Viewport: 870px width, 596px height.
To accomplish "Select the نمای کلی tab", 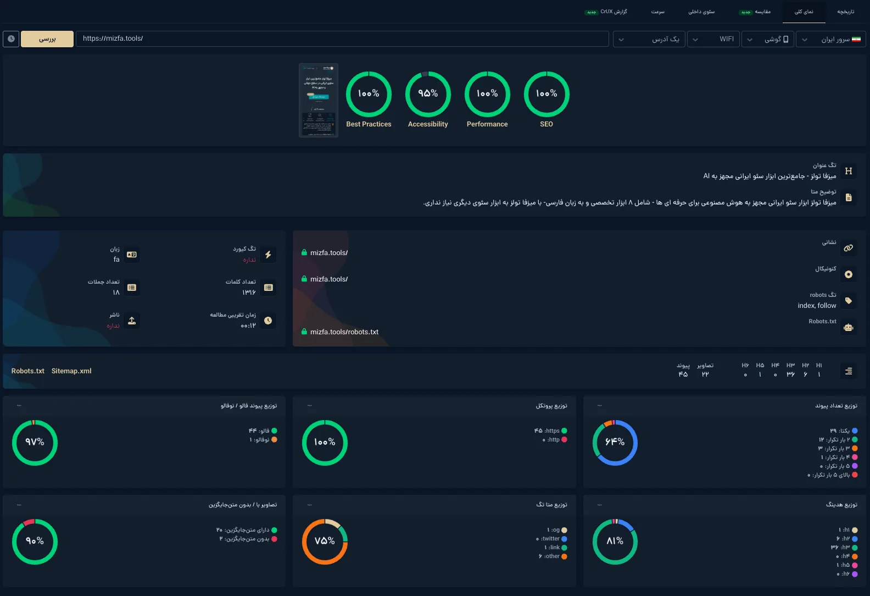I will tap(804, 12).
